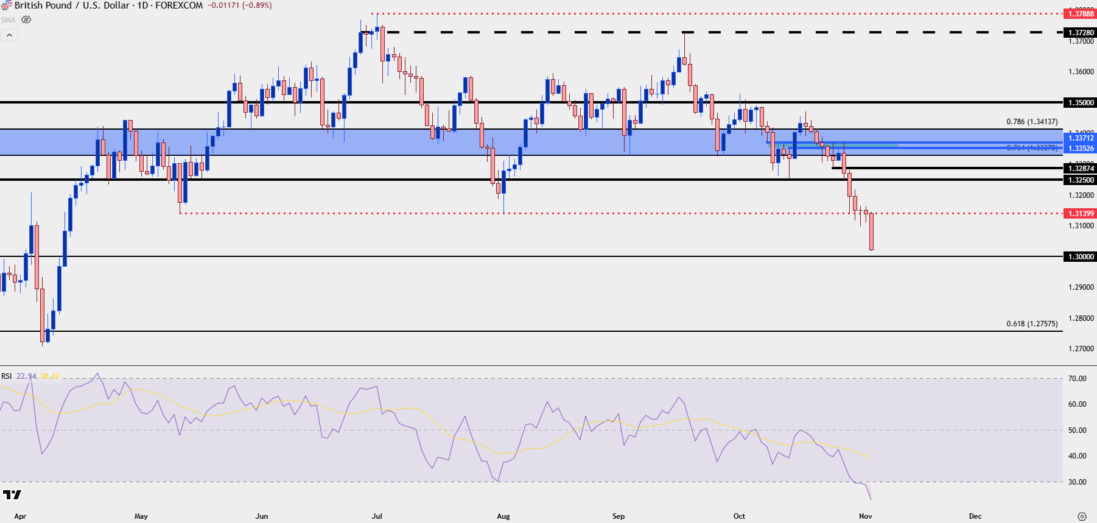Click the Aug label on time axis
The height and width of the screenshot is (523, 1097).
tap(503, 516)
